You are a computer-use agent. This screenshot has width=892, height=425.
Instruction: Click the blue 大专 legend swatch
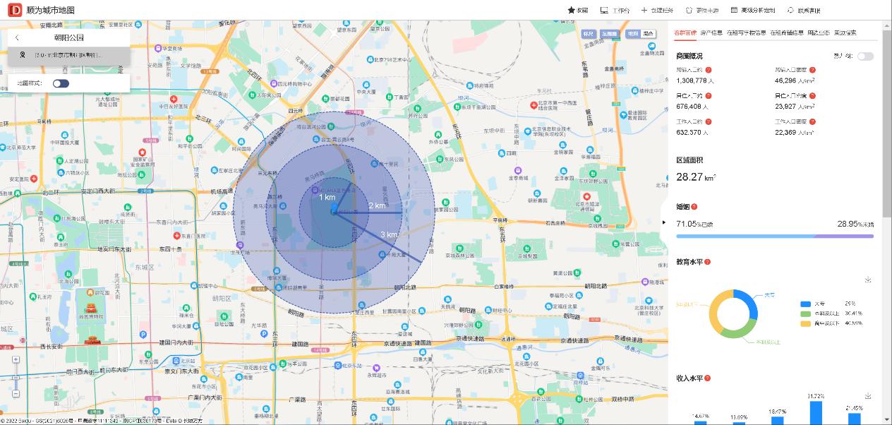[805, 304]
